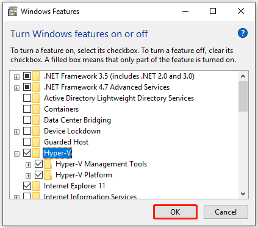Minimize the Windows Features dialog
This screenshot has height=228, width=258.
click(x=185, y=11)
